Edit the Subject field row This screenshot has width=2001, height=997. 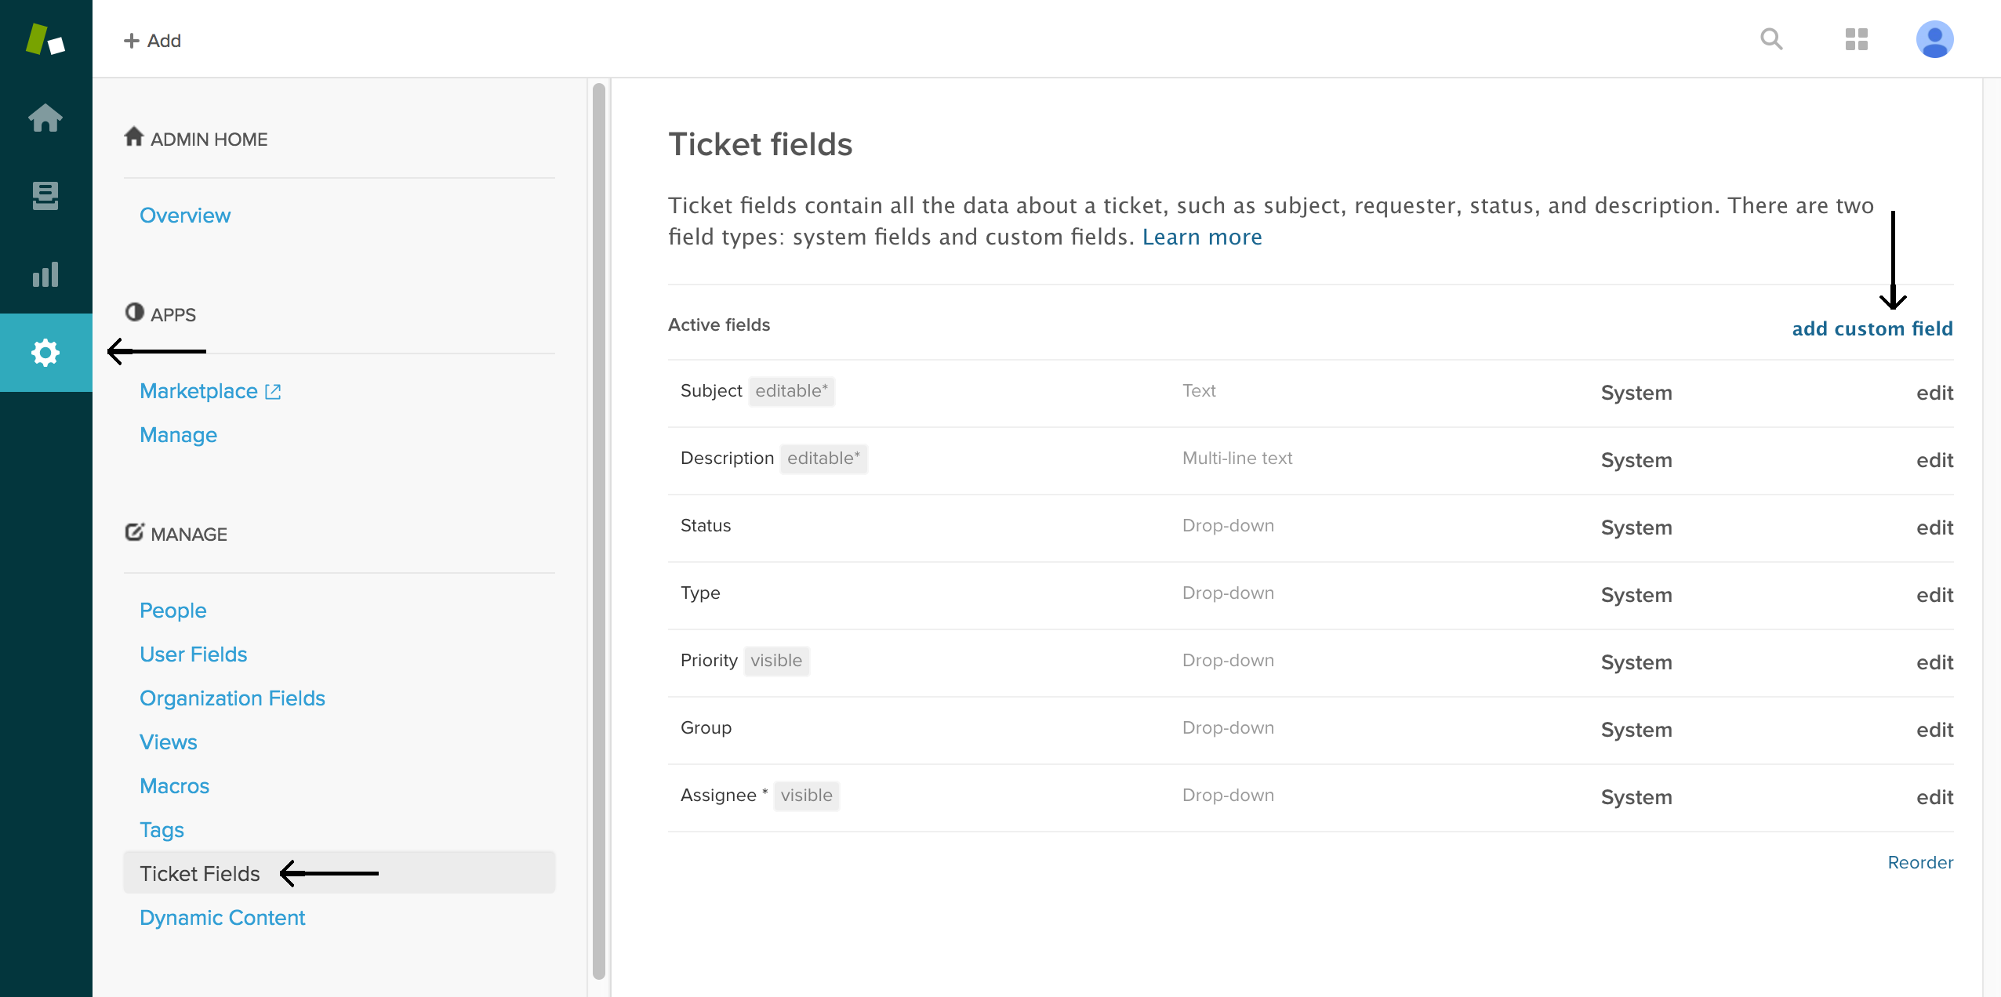click(1934, 393)
